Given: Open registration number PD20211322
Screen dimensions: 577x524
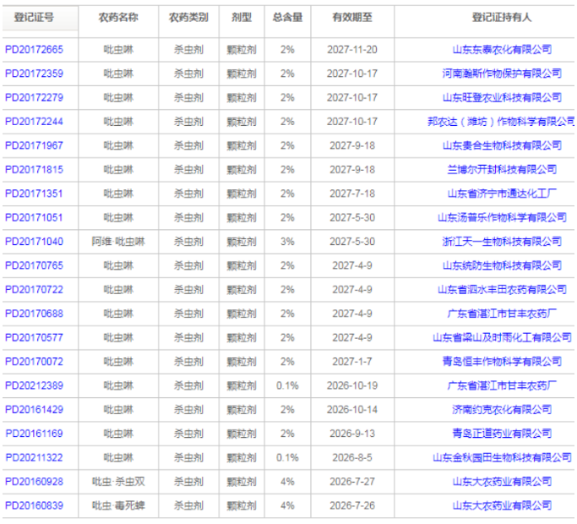Looking at the screenshot, I should tap(35, 458).
